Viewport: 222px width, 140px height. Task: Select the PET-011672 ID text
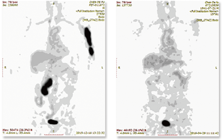click(97, 5)
